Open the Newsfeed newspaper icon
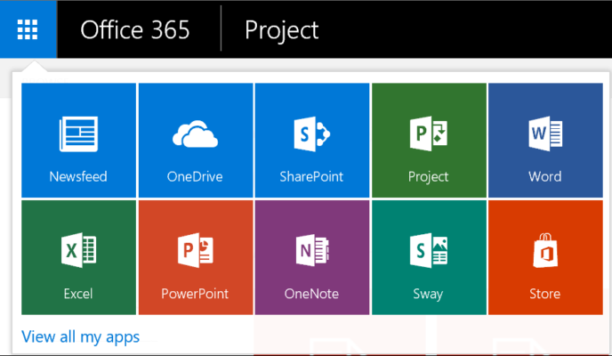 pos(78,133)
